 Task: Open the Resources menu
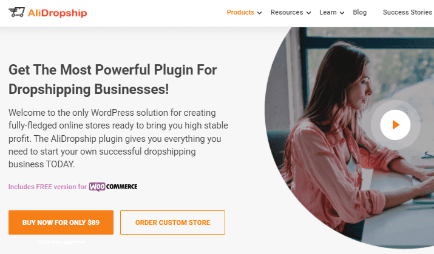click(287, 13)
